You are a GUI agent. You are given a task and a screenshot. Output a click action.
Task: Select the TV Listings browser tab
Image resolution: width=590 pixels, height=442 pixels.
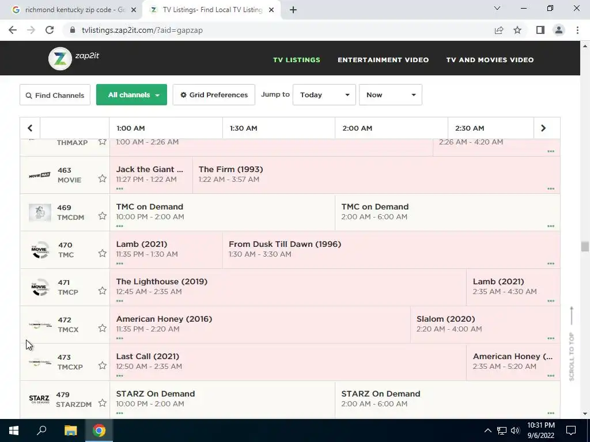coord(213,10)
